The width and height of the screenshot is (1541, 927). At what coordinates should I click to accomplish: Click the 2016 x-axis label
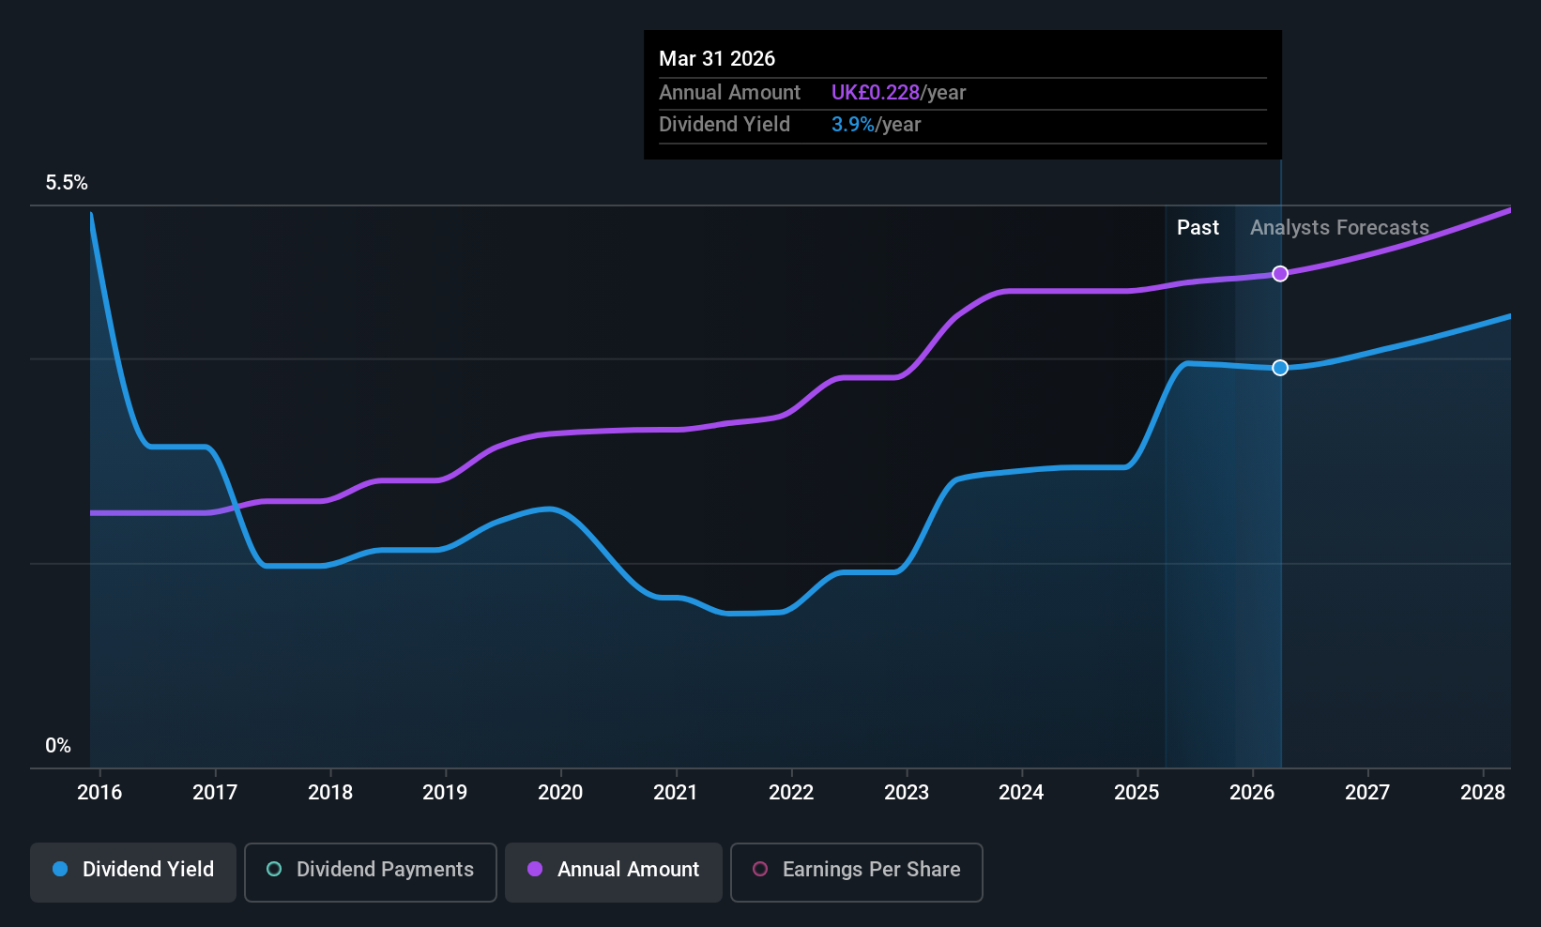point(99,793)
